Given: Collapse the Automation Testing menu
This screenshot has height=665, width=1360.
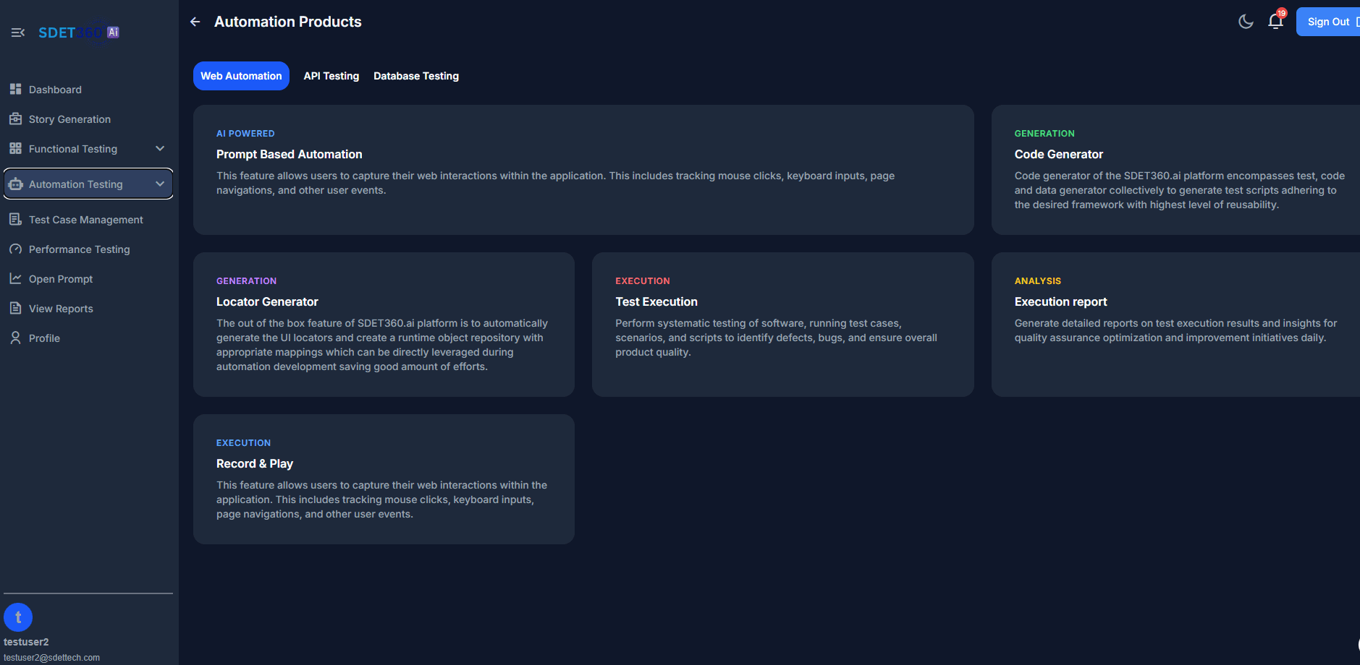Looking at the screenshot, I should (x=160, y=184).
